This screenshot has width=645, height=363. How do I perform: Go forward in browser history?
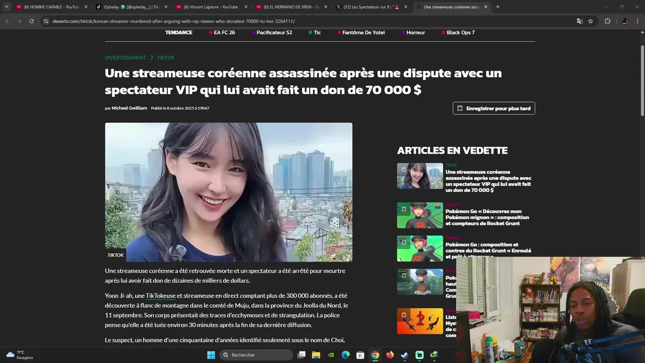coord(19,21)
